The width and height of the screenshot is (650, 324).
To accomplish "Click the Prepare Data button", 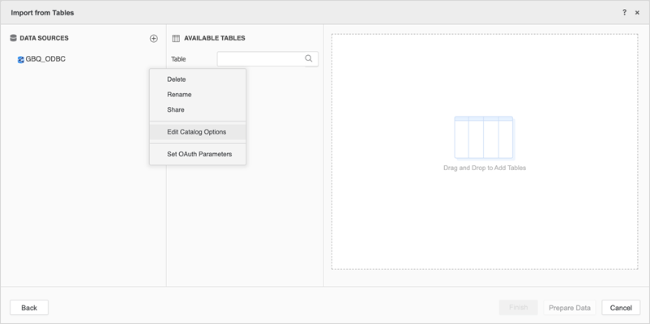I will (570, 308).
